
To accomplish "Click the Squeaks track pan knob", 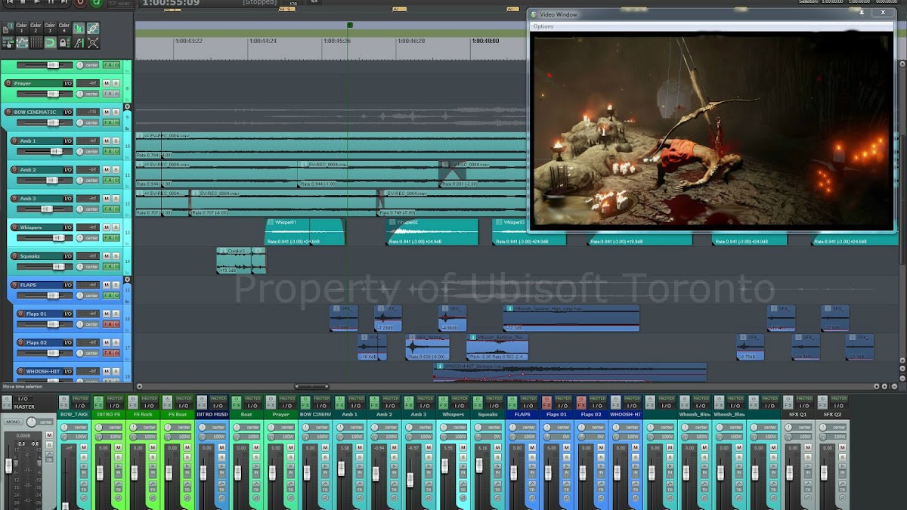I will click(x=80, y=267).
